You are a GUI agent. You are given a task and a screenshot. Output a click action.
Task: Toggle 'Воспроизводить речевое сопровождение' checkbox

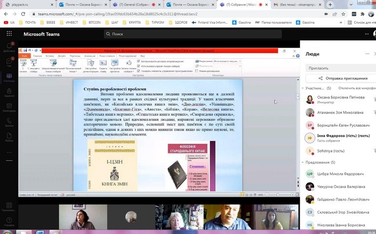tap(138, 61)
